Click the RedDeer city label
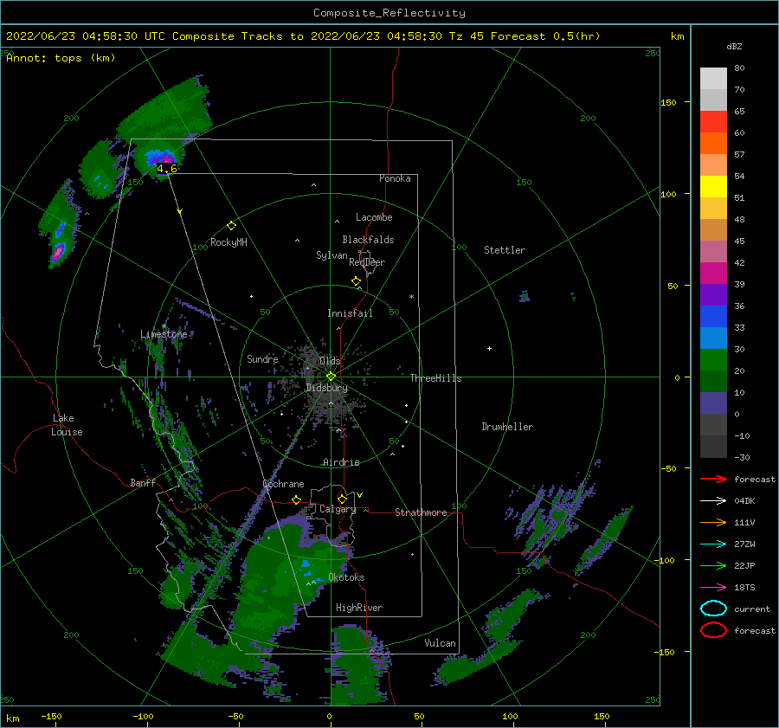Viewport: 779px width, 728px height. click(x=367, y=262)
